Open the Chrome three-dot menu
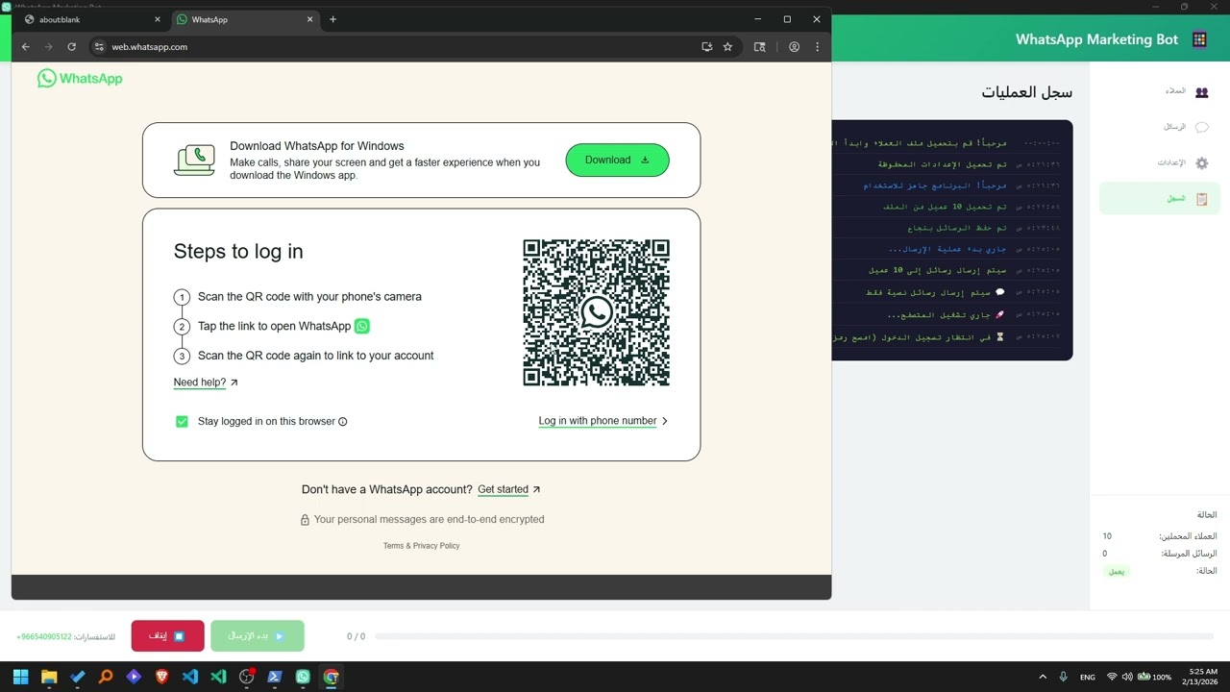Viewport: 1230px width, 692px height. [818, 46]
